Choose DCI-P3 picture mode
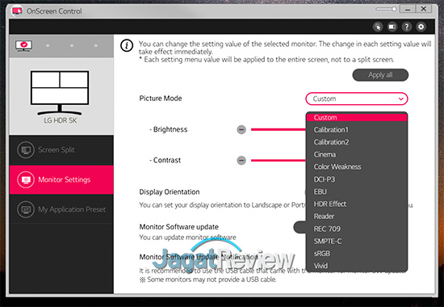444x307 pixels. click(357, 179)
